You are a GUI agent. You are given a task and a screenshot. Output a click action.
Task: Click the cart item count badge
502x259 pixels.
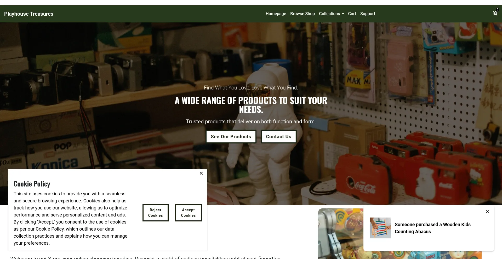click(x=497, y=9)
